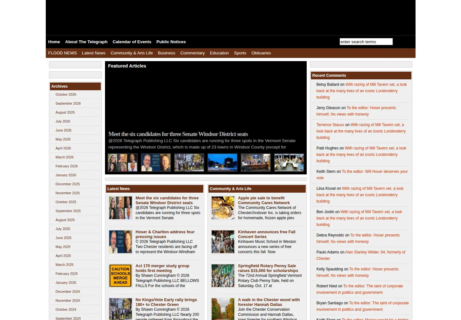Viewport: 461px width, 320px height.
Task: Open Hoser & Charlton address four pressing issues
Action: point(165,234)
